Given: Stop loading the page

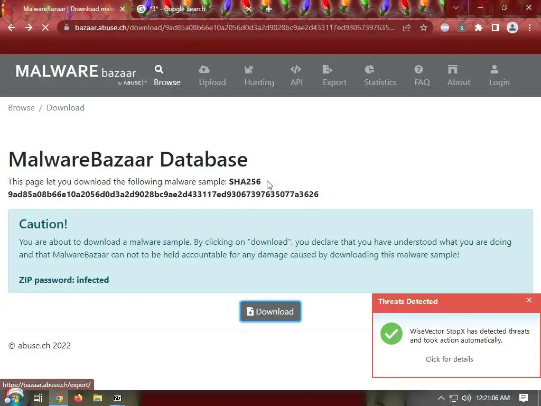Looking at the screenshot, I should tap(45, 27).
